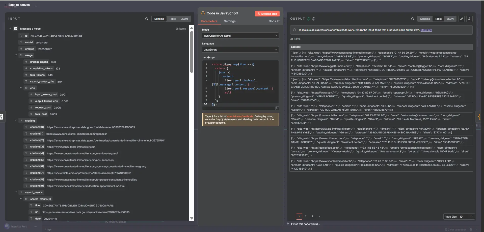Viewport: 484px width, 232px height.
Task: Click the usage object type icon
Action: [21, 55]
